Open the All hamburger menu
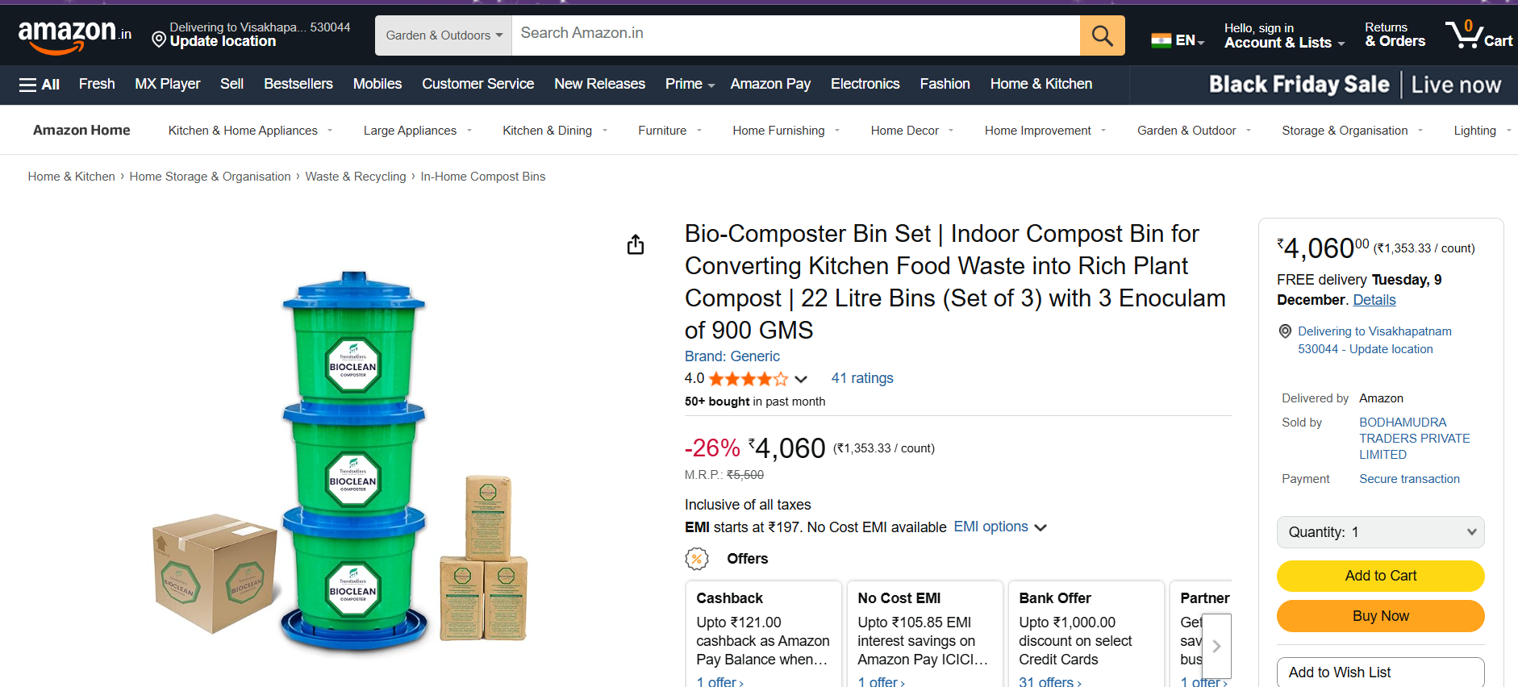 [x=38, y=84]
